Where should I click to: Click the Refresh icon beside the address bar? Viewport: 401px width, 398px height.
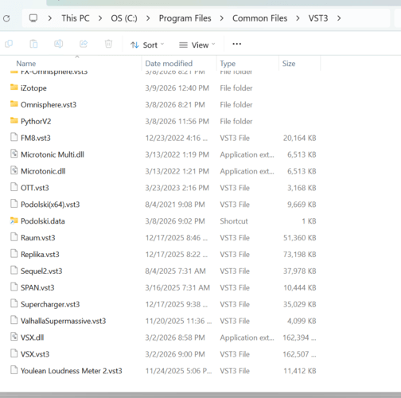tap(6, 18)
